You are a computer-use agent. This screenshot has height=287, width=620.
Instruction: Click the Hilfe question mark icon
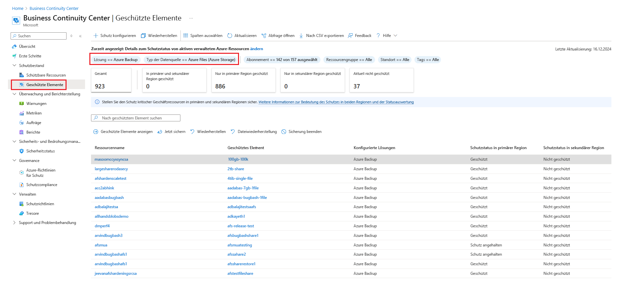point(378,36)
